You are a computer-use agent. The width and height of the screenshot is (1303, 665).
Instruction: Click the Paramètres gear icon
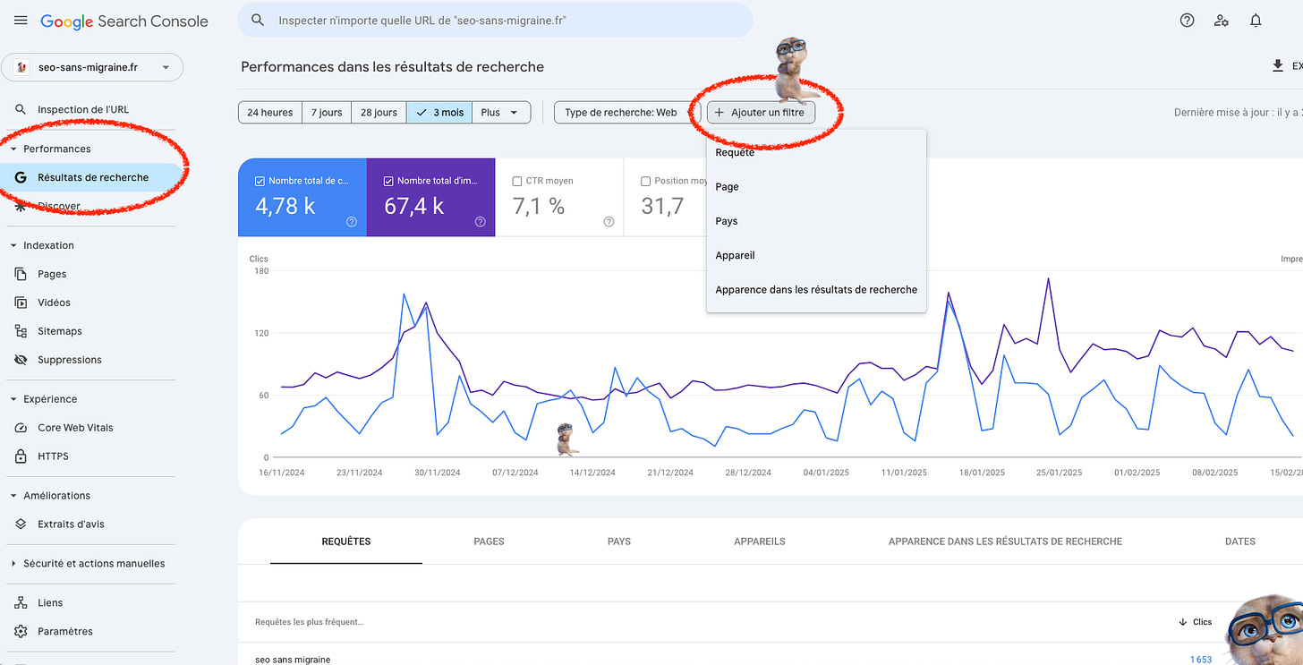point(21,632)
